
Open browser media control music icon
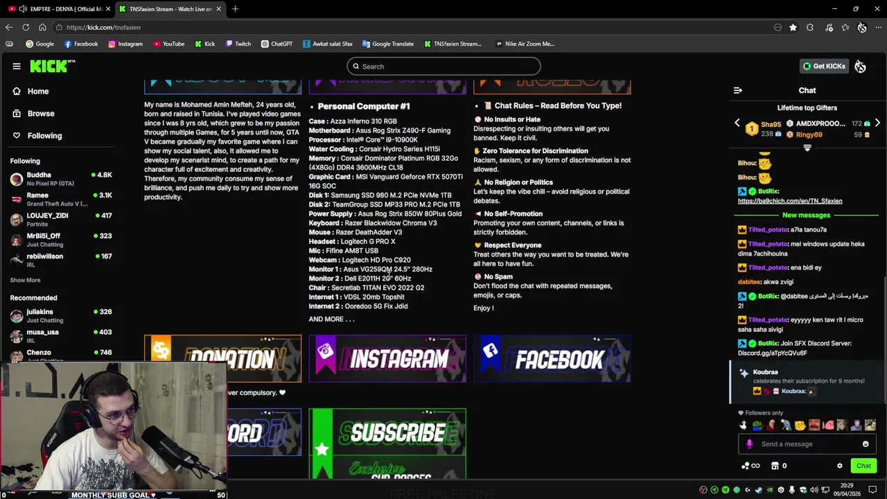pyautogui.click(x=829, y=28)
